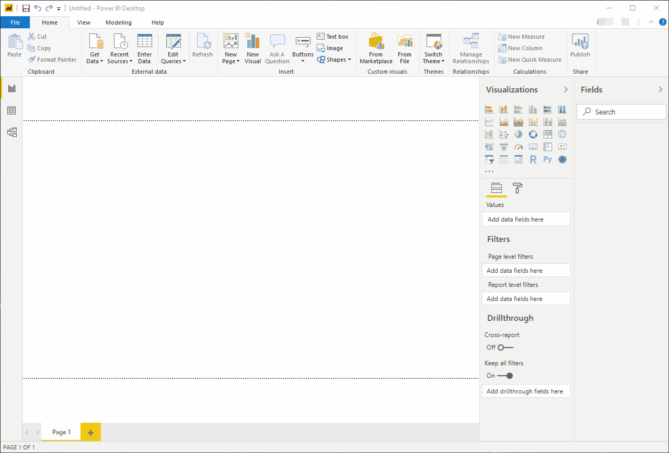669x453 pixels.
Task: Select the Page 1 report tab
Action: click(61, 432)
